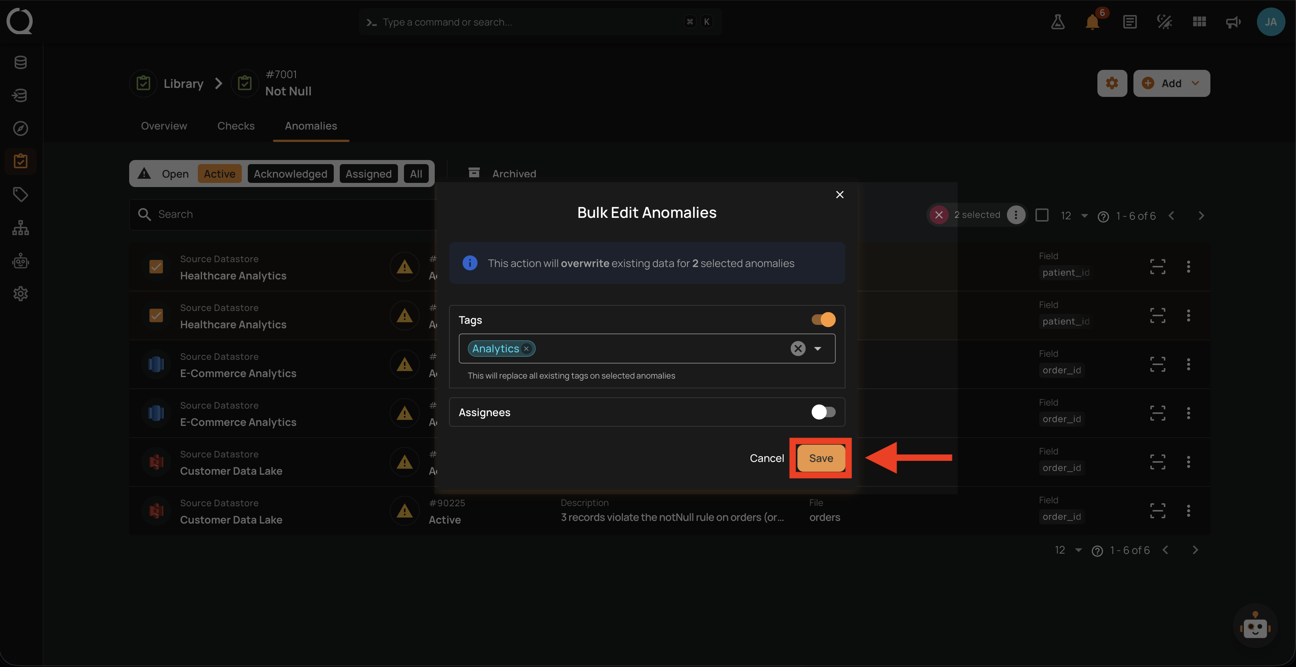Open the Settings gear sidebar icon

pos(21,293)
